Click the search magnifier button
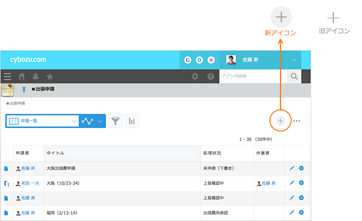Viewport: 362px width, 221px height. pos(294,77)
